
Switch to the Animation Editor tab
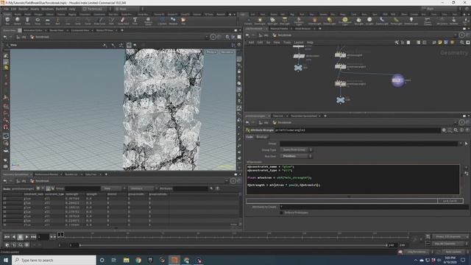coord(33,30)
